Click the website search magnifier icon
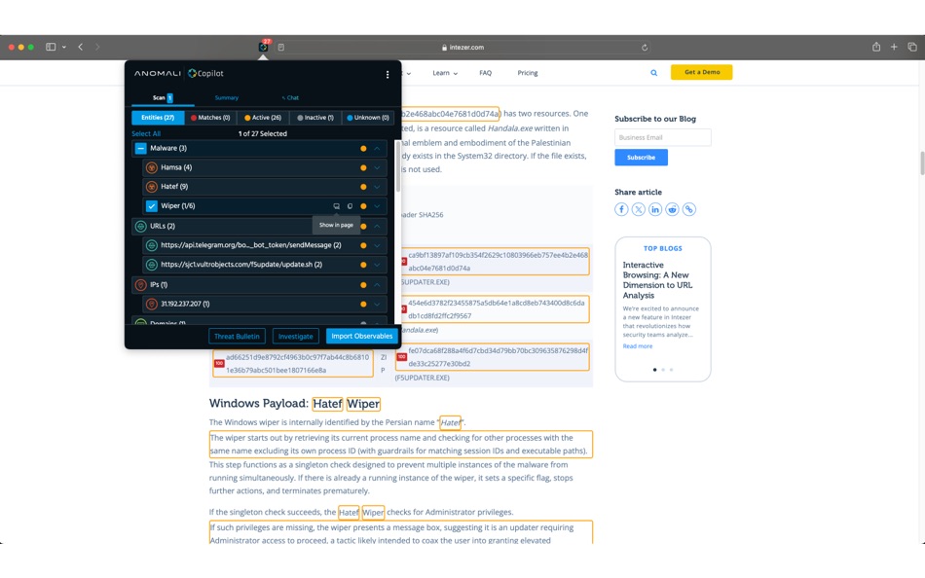Viewport: 925px width, 578px height. click(653, 73)
